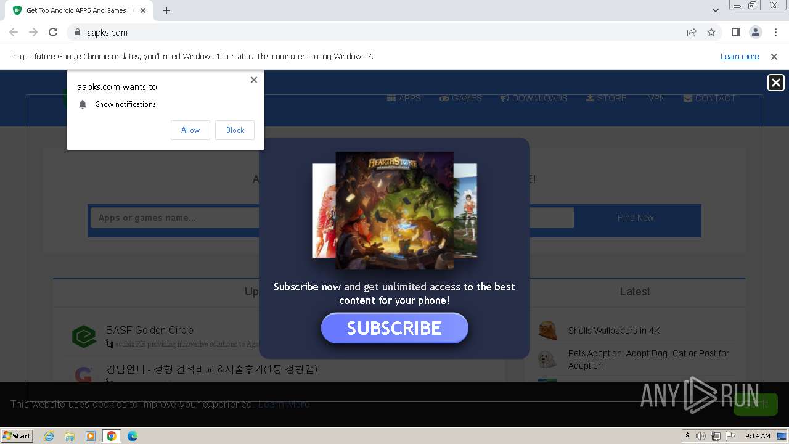
Task: Open cookie notice Learn More link
Action: tap(284, 404)
